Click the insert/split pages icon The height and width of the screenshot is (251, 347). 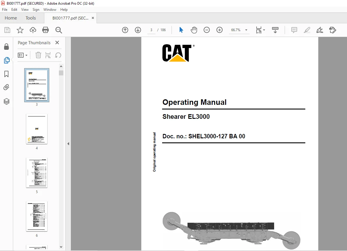tap(48, 55)
